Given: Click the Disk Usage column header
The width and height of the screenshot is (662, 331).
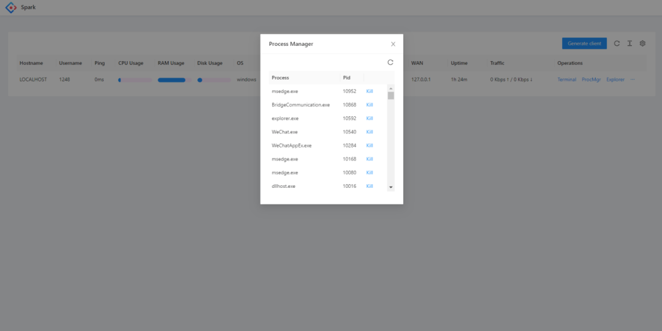Looking at the screenshot, I should (x=210, y=63).
